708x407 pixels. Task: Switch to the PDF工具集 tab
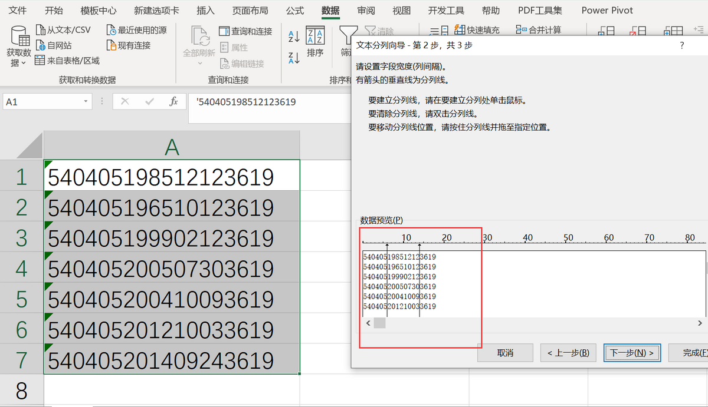click(540, 11)
